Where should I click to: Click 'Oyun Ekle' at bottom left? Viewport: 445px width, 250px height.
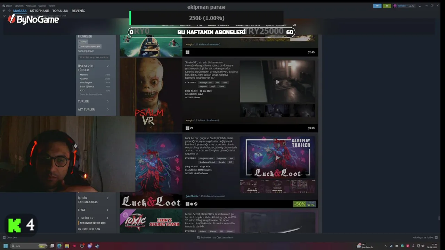(x=10, y=237)
